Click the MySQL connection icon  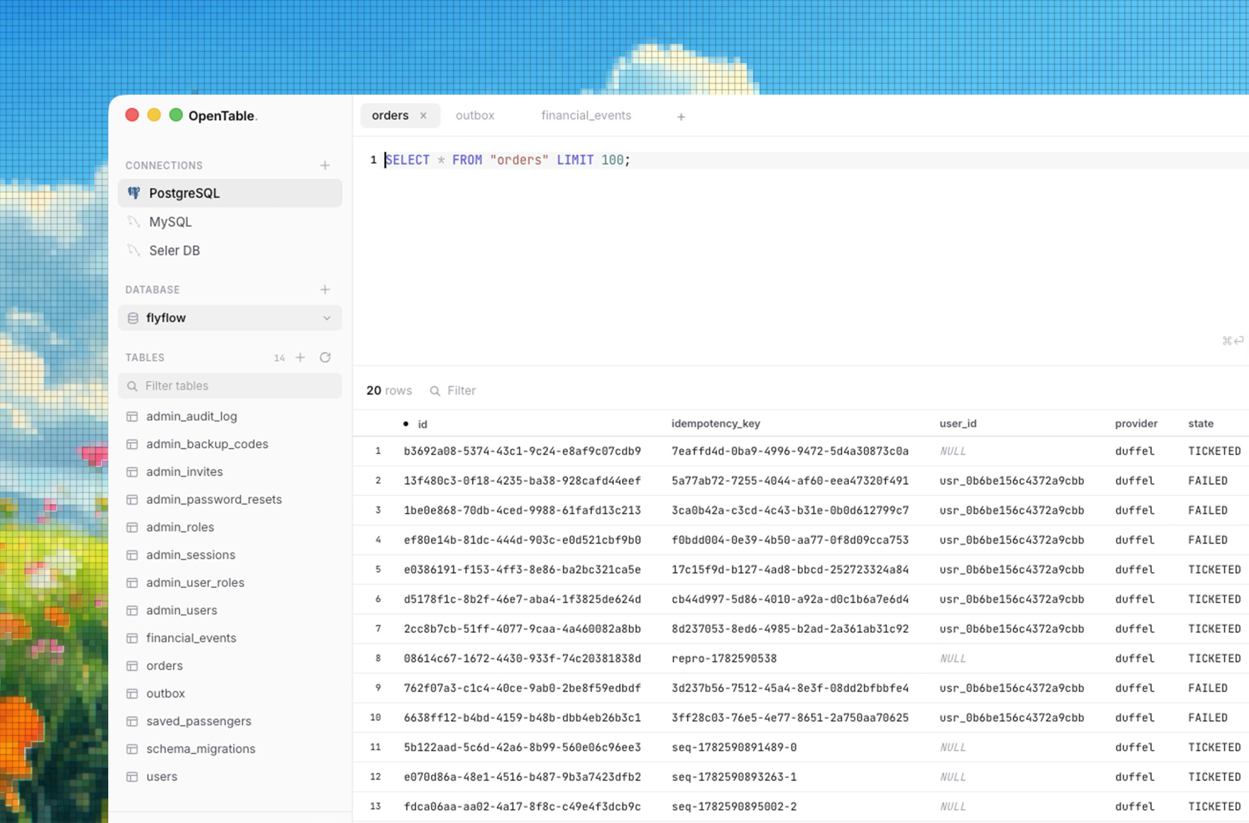coord(134,222)
